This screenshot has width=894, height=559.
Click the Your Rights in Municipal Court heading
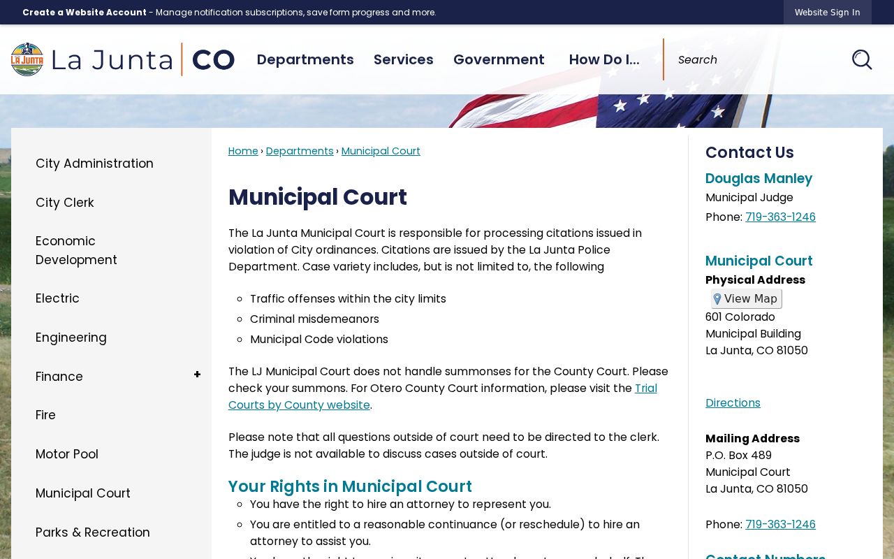tap(350, 486)
